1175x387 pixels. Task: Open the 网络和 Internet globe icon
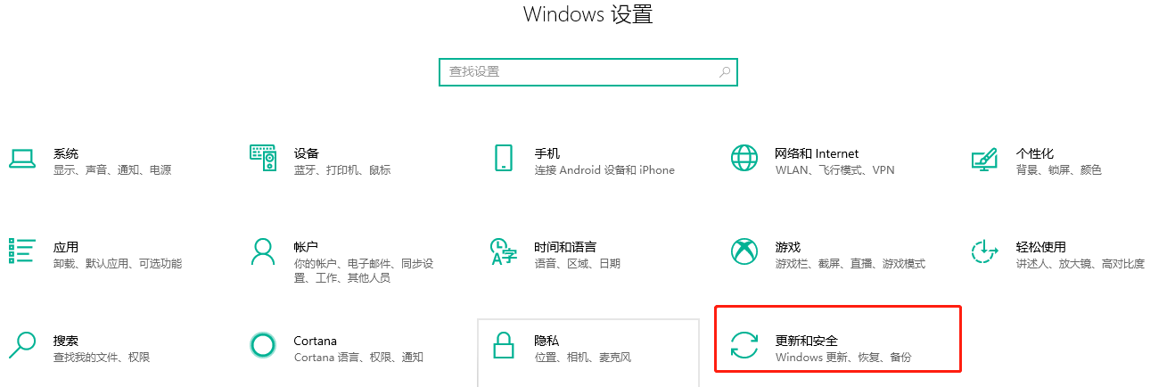point(744,158)
